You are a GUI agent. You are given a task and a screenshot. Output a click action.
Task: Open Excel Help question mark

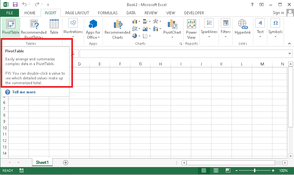[x=252, y=4]
